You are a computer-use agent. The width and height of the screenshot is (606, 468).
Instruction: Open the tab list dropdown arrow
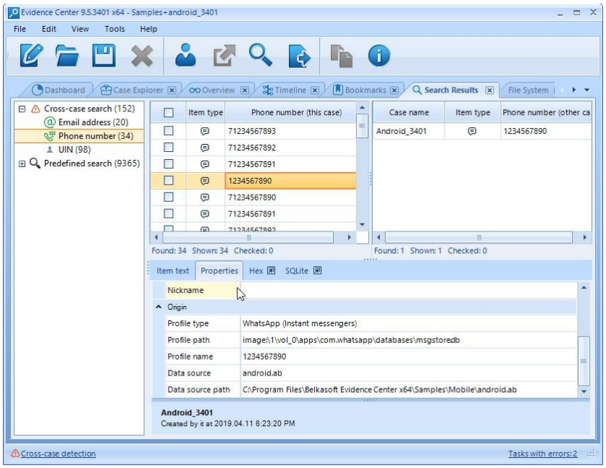pyautogui.click(x=586, y=90)
